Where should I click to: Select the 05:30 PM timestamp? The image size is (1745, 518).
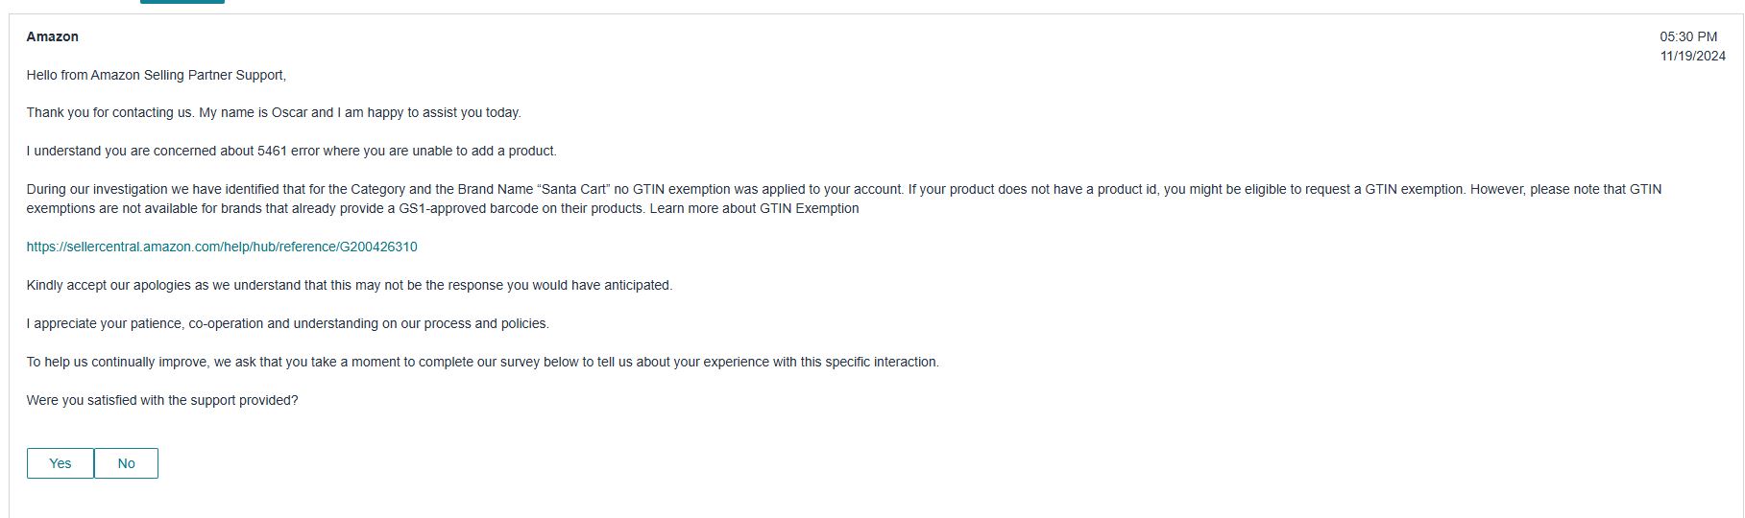pos(1688,36)
